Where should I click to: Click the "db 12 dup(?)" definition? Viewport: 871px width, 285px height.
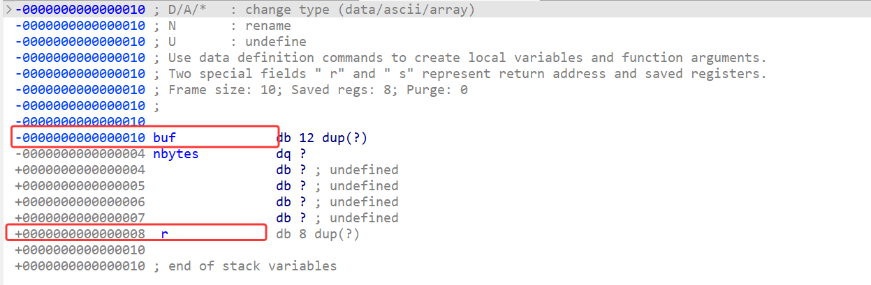click(322, 138)
